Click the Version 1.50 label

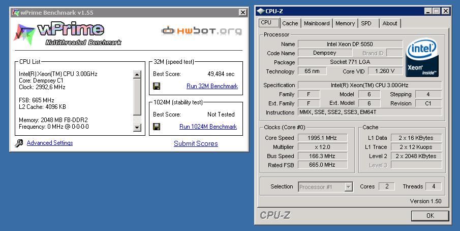(x=425, y=201)
